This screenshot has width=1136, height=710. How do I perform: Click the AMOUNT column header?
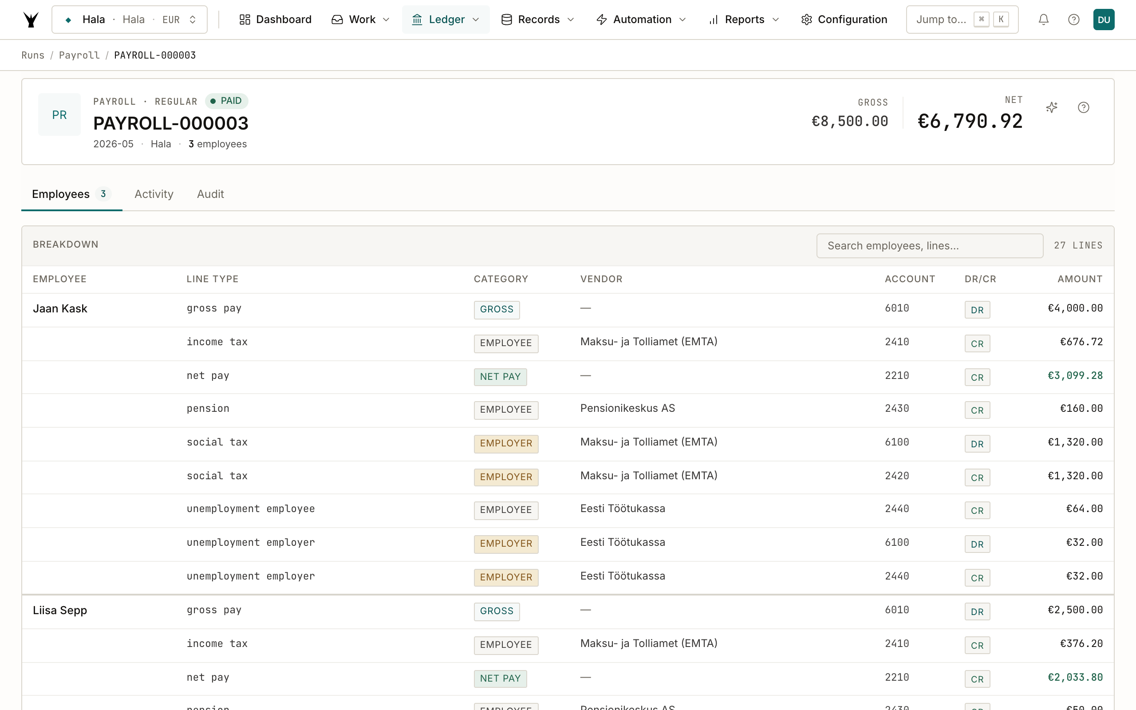1080,279
